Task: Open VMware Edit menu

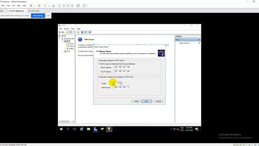Action: click(x=3, y=6)
